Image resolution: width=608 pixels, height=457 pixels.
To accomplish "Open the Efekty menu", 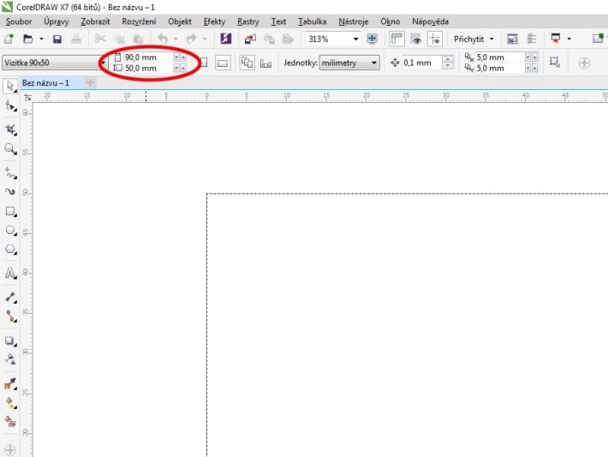I will coord(214,21).
